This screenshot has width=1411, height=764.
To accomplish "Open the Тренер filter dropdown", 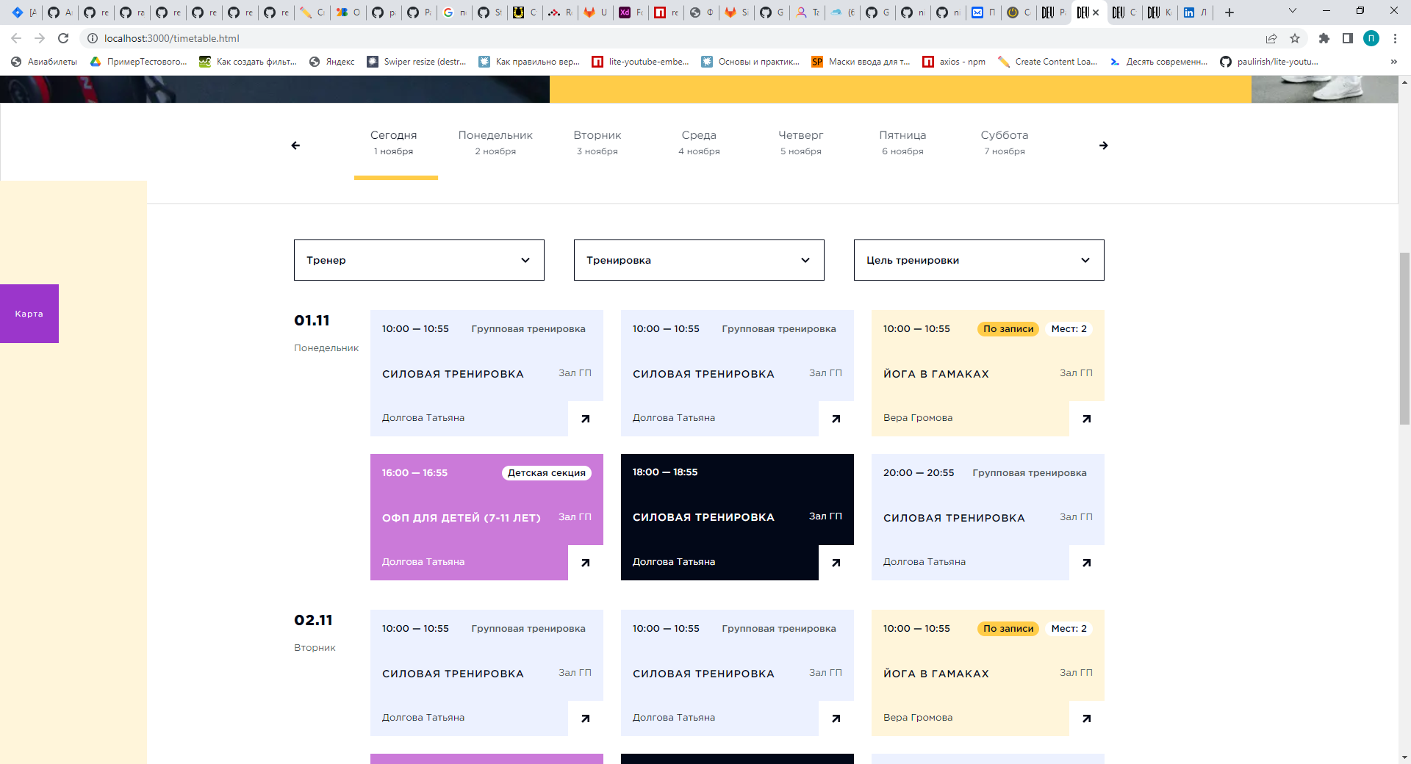I will pos(419,260).
